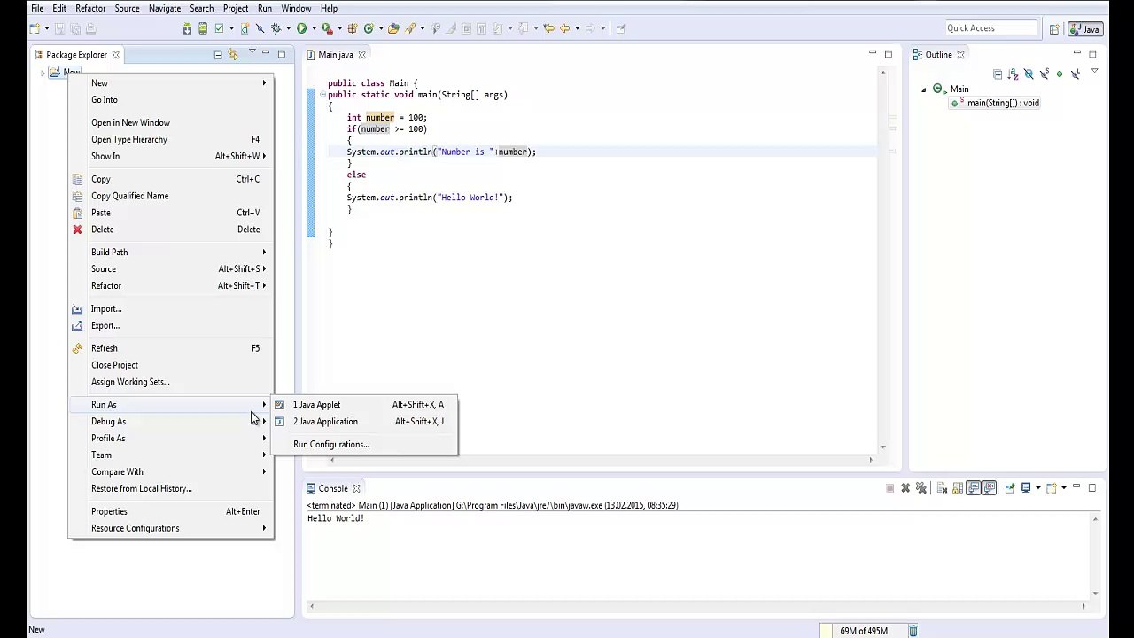
Task: Click the New Java Package toolbar icon
Action: point(353,28)
